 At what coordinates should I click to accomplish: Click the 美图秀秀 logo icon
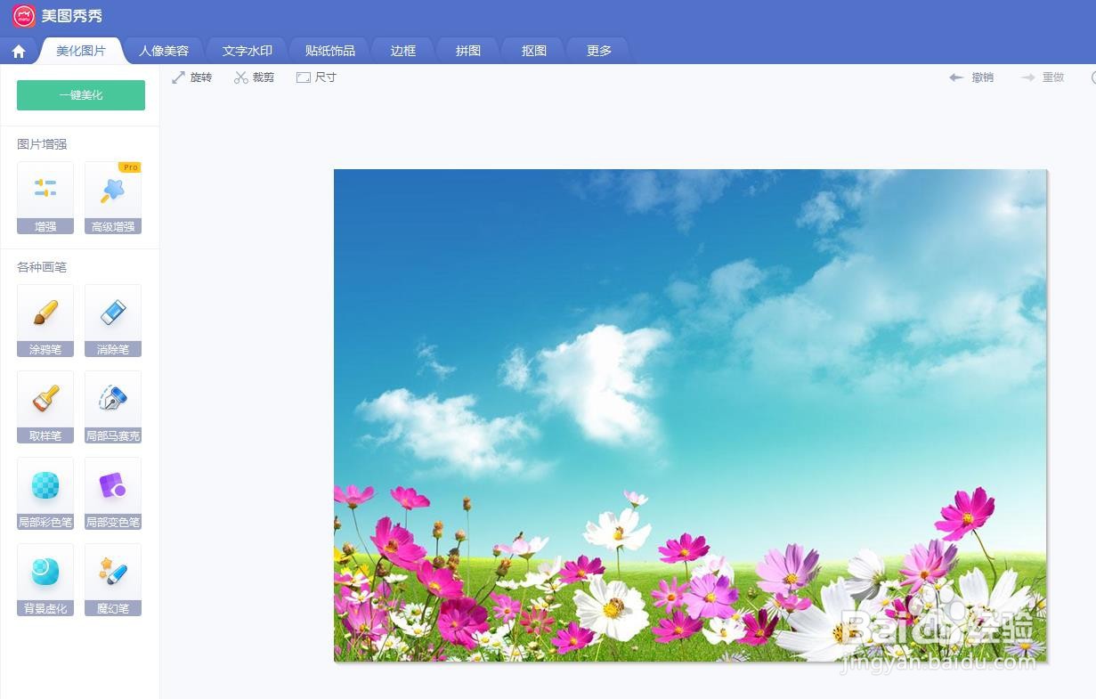pos(24,15)
